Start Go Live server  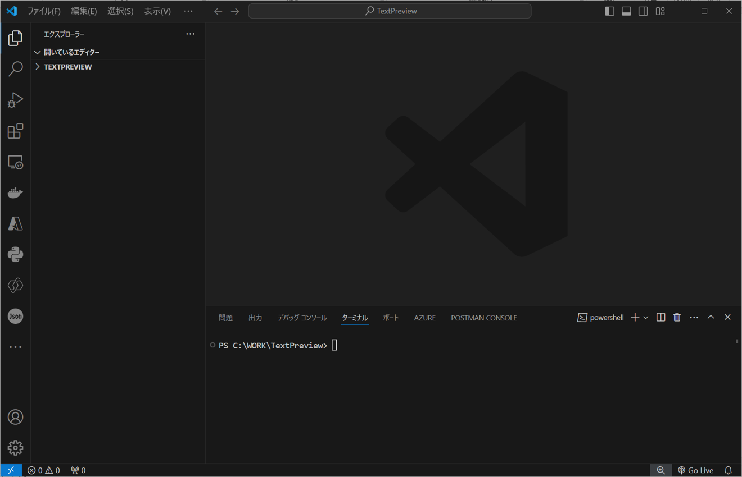click(x=695, y=470)
